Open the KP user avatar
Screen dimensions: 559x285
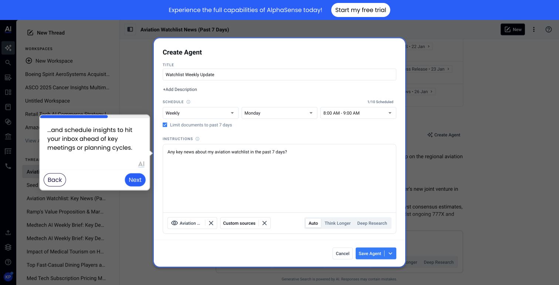8,276
